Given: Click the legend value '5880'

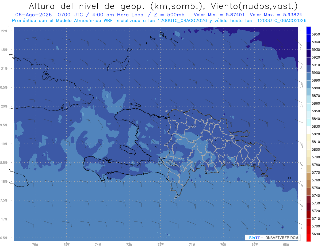Looking at the screenshot, I should [x=316, y=88].
